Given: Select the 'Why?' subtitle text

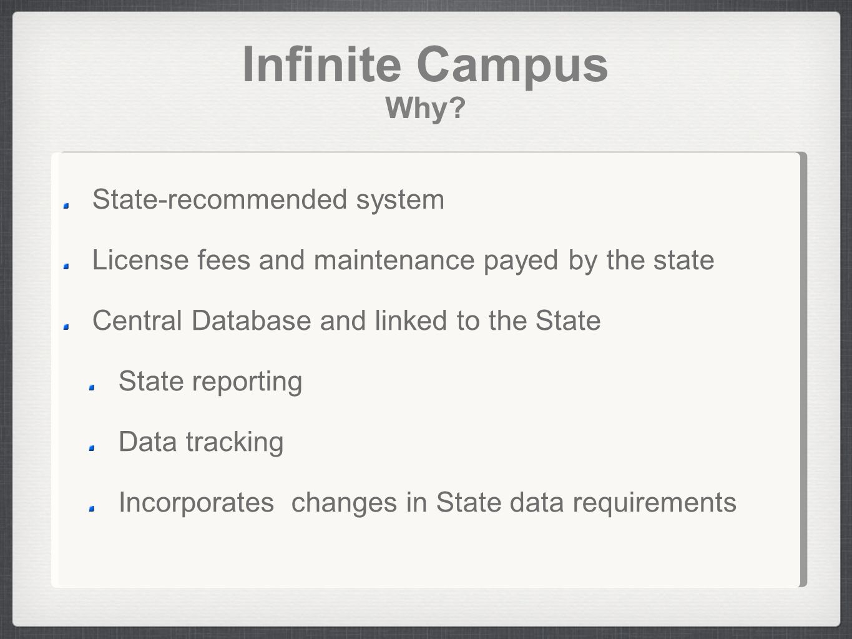Looking at the screenshot, I should coord(426,109).
